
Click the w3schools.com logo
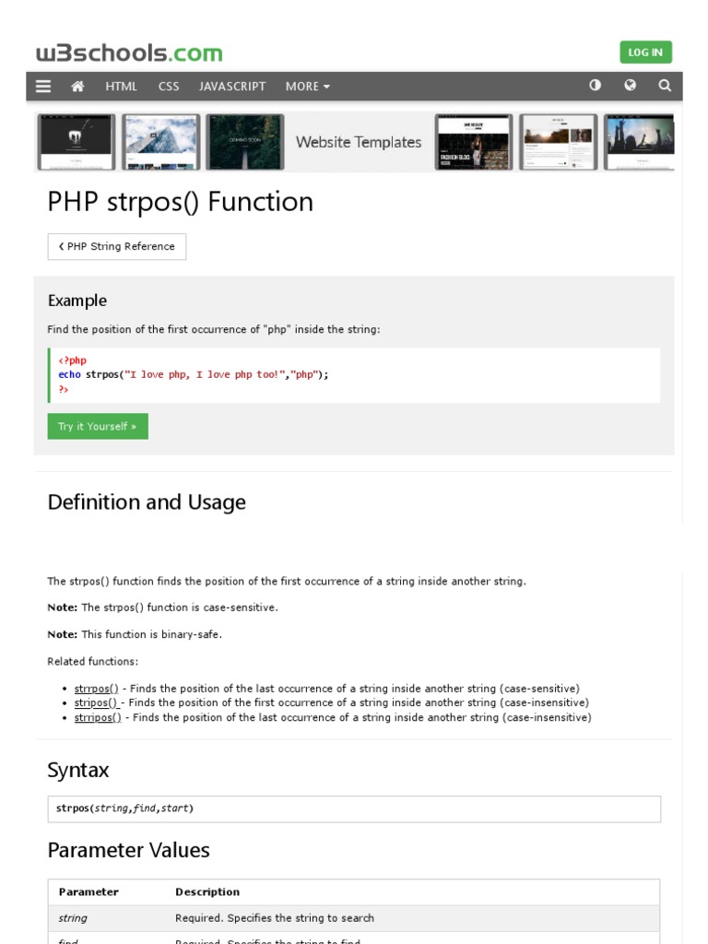point(129,53)
